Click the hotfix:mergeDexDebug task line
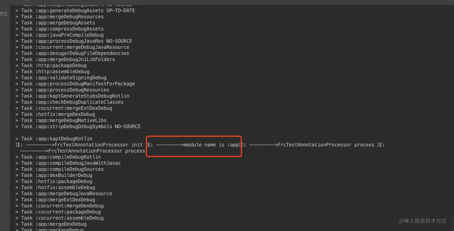Image resolution: width=454 pixels, height=231 pixels. click(55, 114)
